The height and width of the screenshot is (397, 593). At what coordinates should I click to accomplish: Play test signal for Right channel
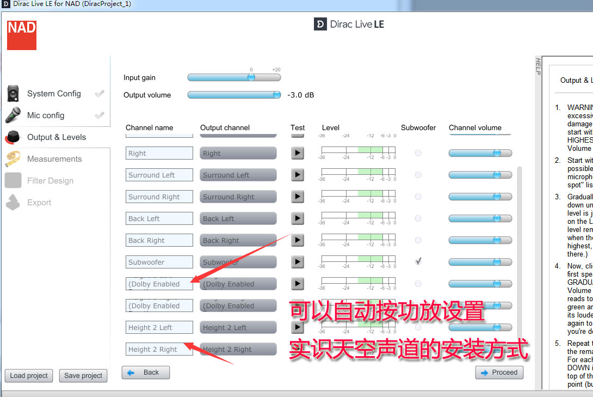point(298,153)
